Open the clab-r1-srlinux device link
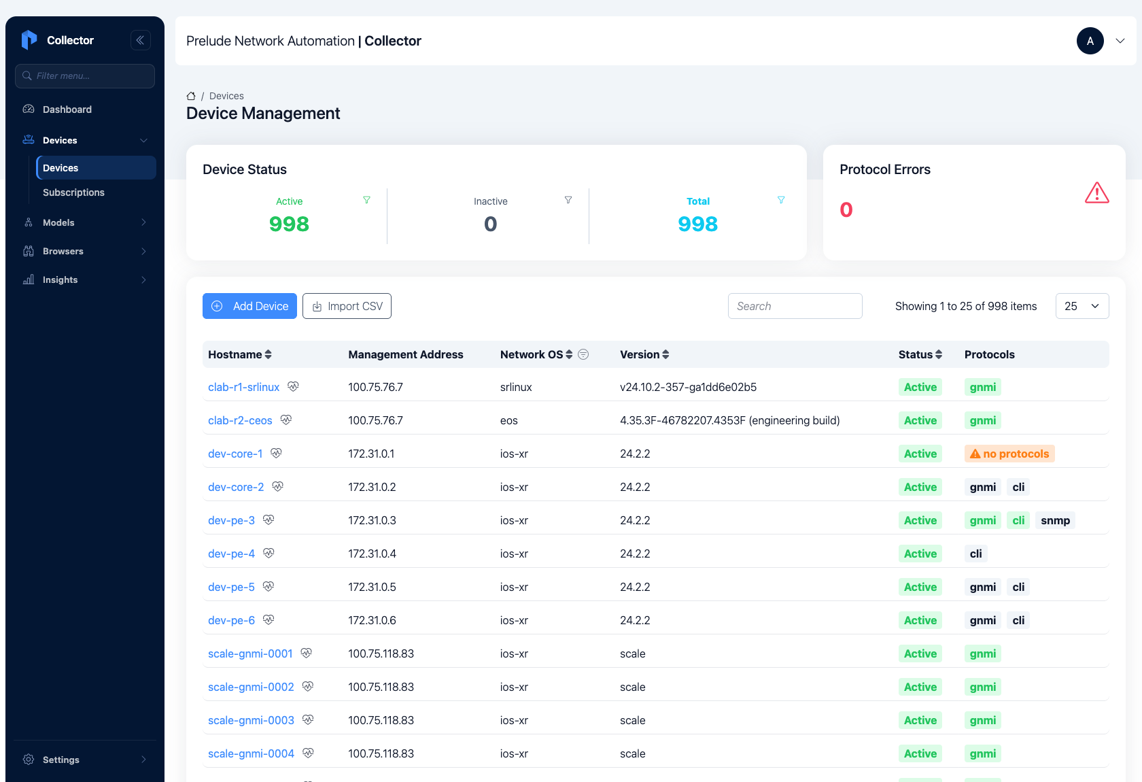Screen dimensions: 1142x782 (243, 387)
